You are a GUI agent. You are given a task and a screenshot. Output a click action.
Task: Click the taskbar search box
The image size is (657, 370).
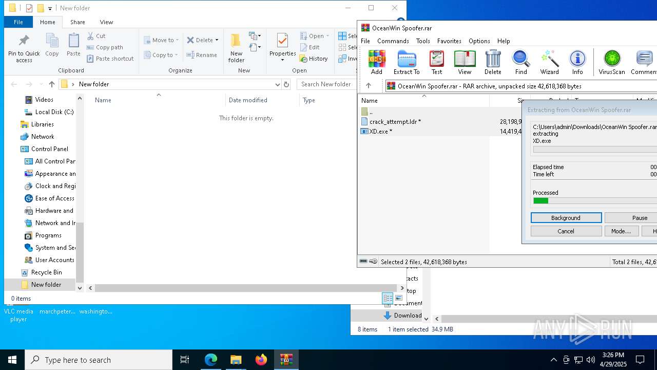[x=99, y=360]
